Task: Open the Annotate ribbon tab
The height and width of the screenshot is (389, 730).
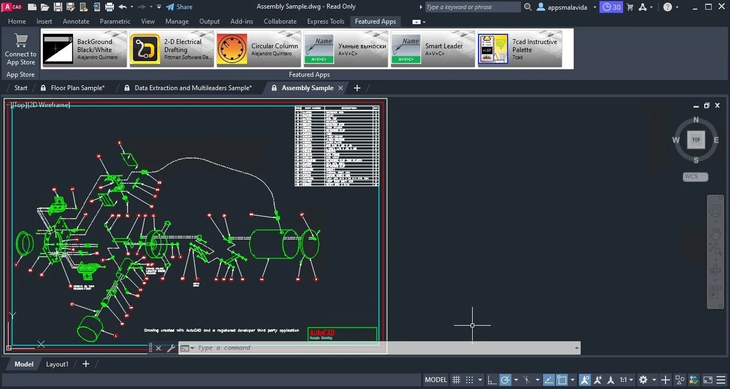Action: click(76, 21)
